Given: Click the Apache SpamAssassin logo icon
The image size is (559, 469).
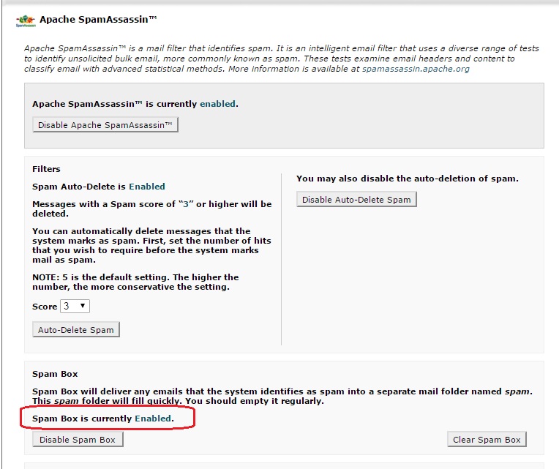Looking at the screenshot, I should (25, 20).
